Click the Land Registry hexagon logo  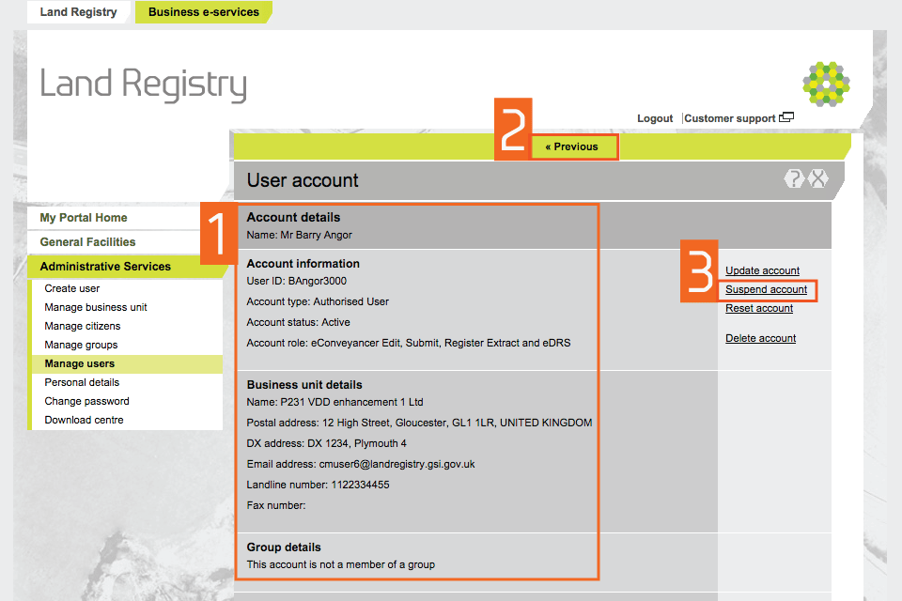pyautogui.click(x=826, y=84)
